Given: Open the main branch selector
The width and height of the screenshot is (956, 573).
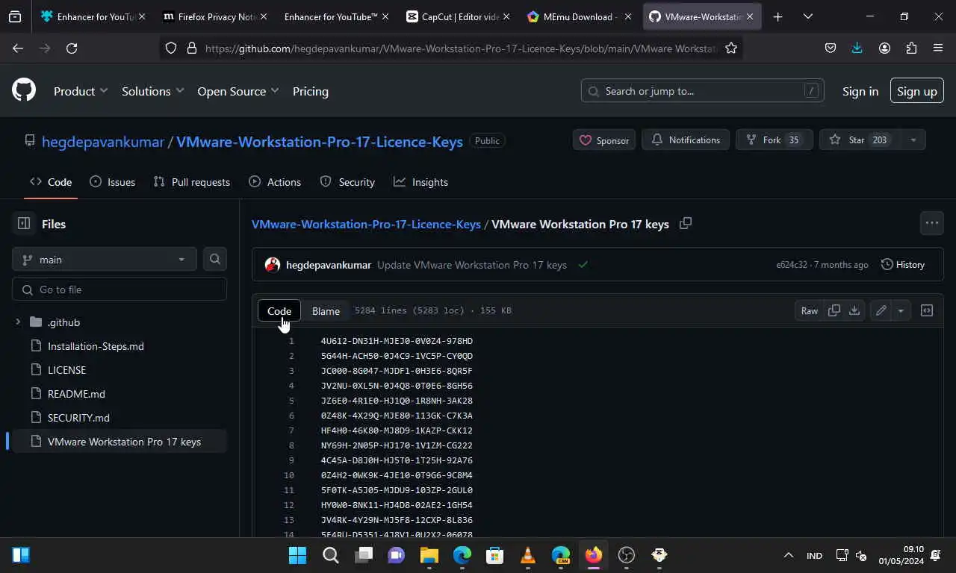Looking at the screenshot, I should 105,259.
